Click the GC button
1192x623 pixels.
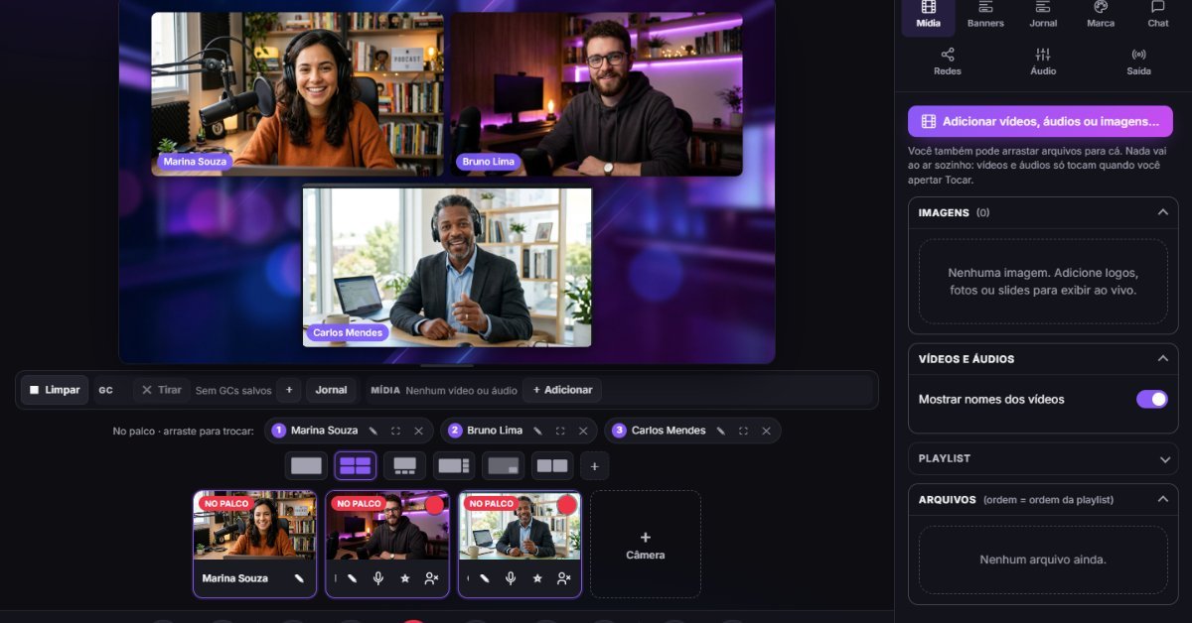(105, 390)
